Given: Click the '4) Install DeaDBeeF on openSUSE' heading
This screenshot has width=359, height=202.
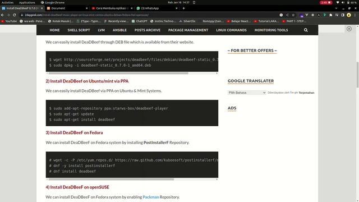Looking at the screenshot, I should pos(77,187).
